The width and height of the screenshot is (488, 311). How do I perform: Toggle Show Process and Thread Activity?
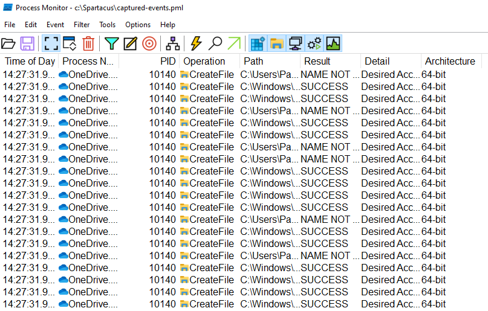tap(314, 43)
